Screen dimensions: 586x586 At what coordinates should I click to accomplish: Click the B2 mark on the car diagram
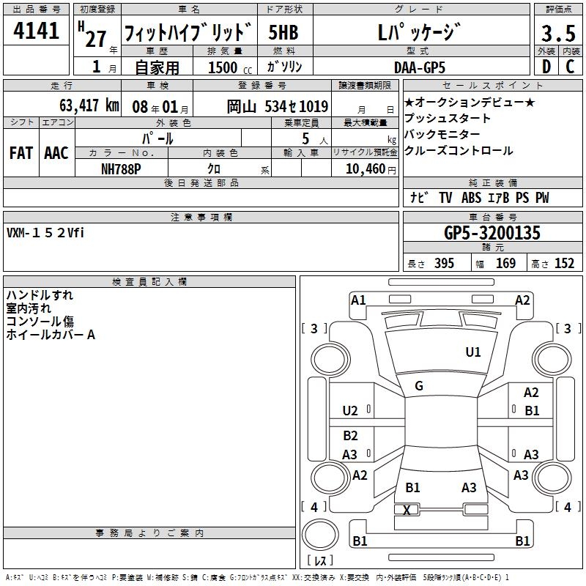[x=351, y=435]
